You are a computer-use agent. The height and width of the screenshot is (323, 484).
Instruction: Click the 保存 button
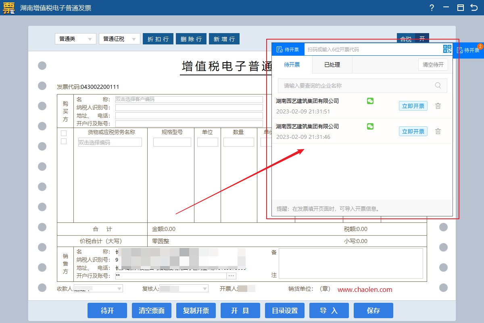pyautogui.click(x=373, y=310)
